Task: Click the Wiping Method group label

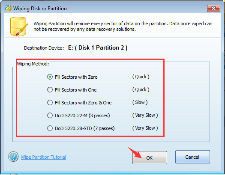Action: click(x=33, y=64)
